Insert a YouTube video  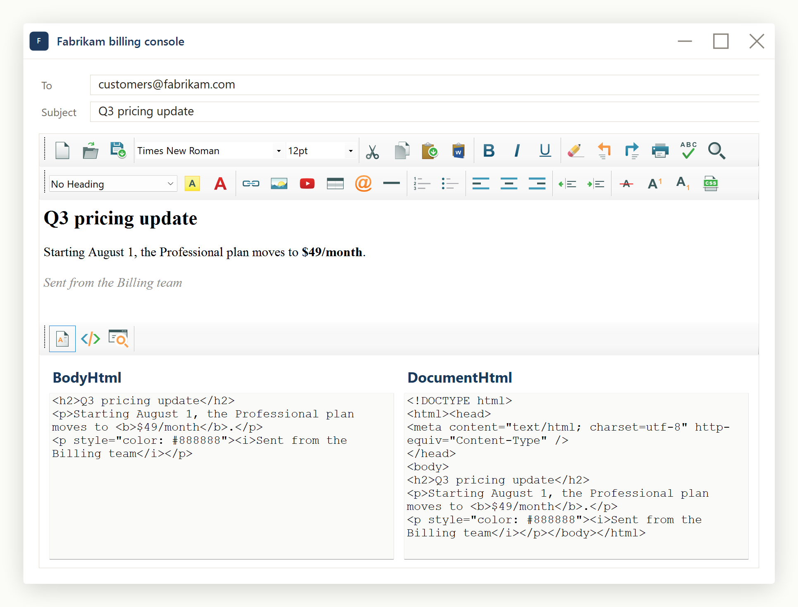point(307,184)
